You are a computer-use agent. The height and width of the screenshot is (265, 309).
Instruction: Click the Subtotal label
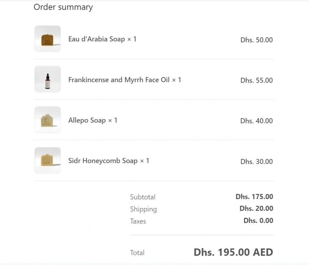coord(143,197)
